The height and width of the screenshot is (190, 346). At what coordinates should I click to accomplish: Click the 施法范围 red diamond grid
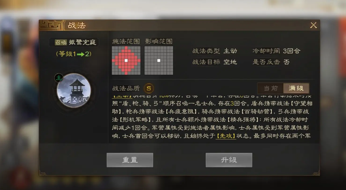126,60
